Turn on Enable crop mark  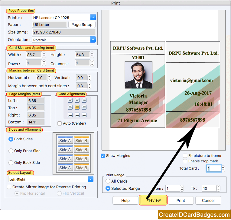[x=185, y=161]
